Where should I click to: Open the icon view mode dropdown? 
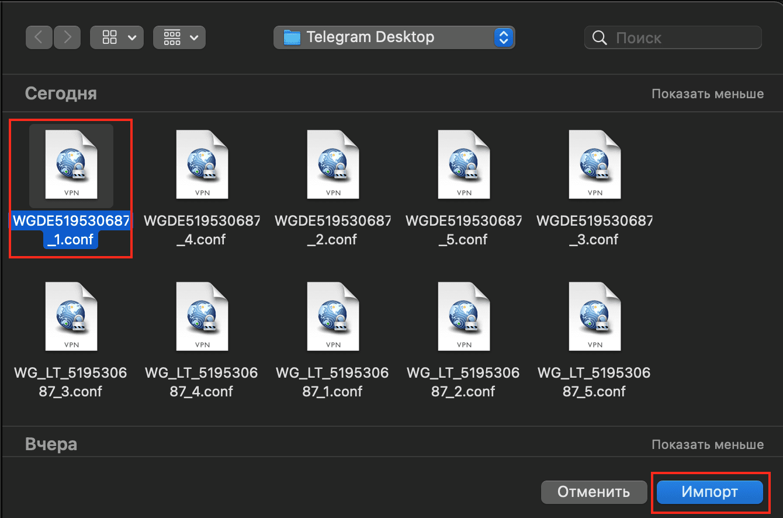117,38
